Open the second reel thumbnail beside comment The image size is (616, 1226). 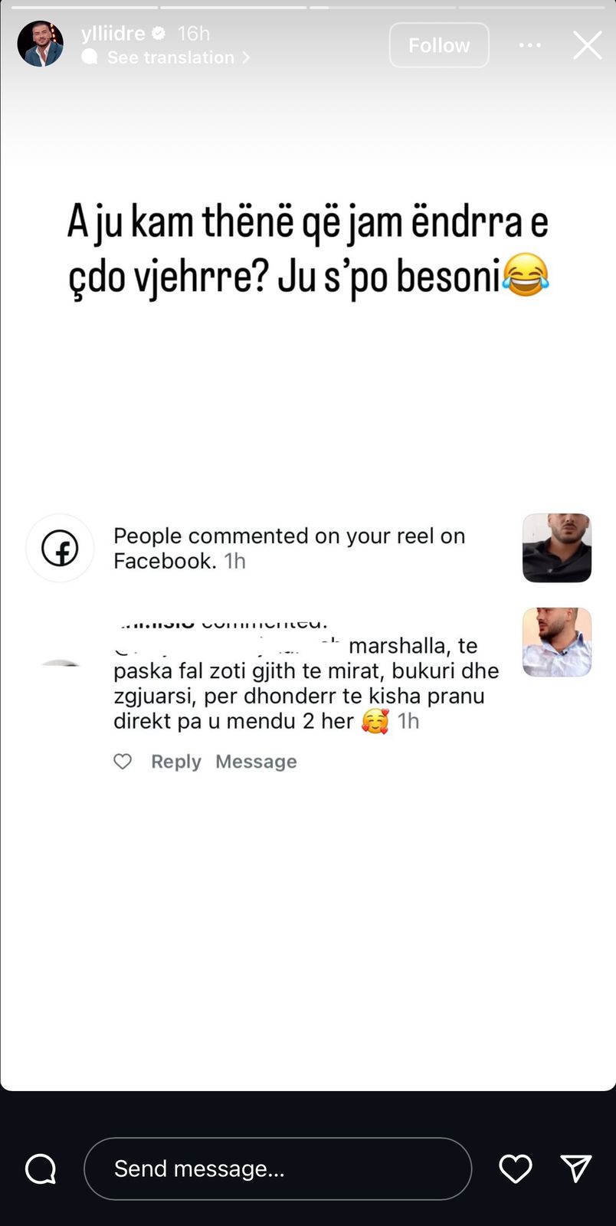[557, 642]
